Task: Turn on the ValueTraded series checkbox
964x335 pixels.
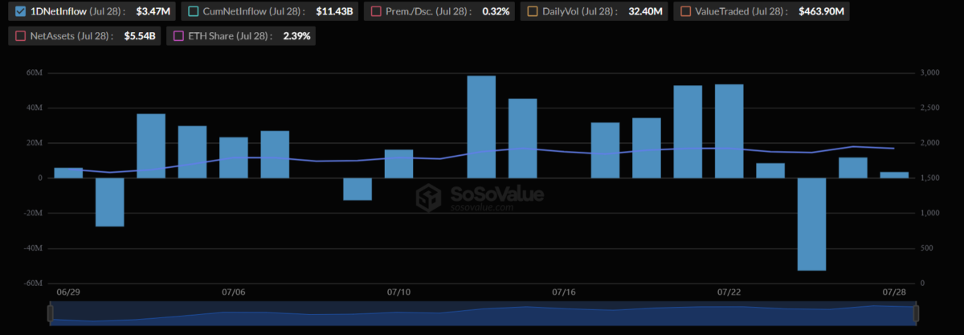Action: (684, 12)
